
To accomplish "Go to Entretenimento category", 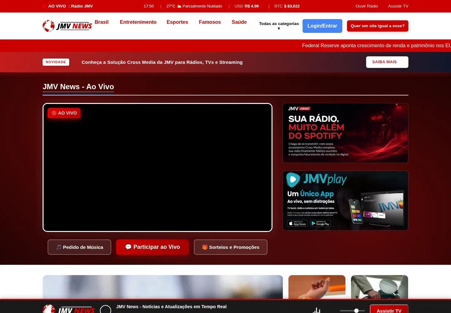I will (x=138, y=22).
